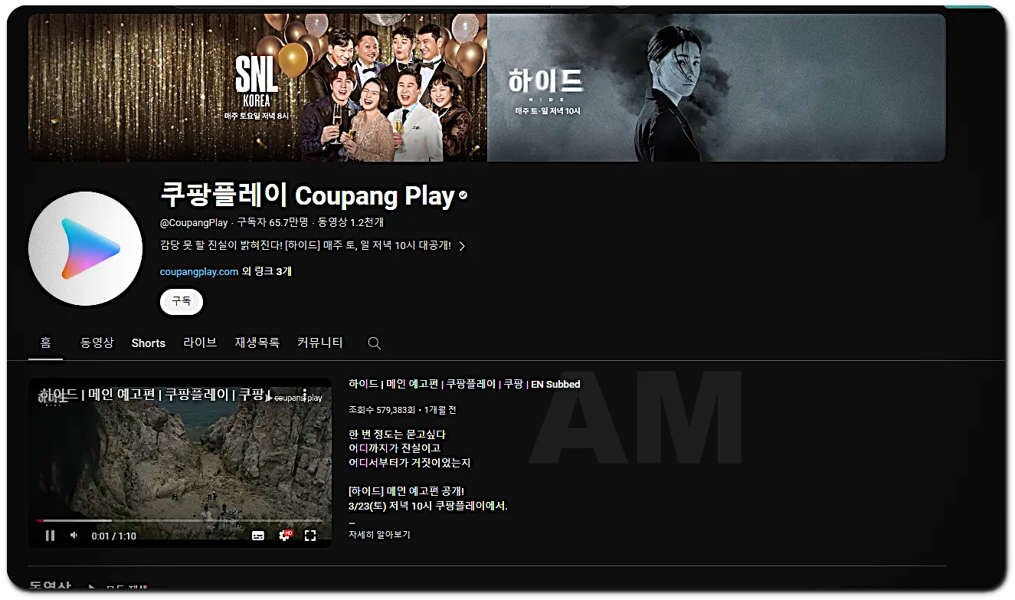Switch to the Shorts tab

(148, 343)
